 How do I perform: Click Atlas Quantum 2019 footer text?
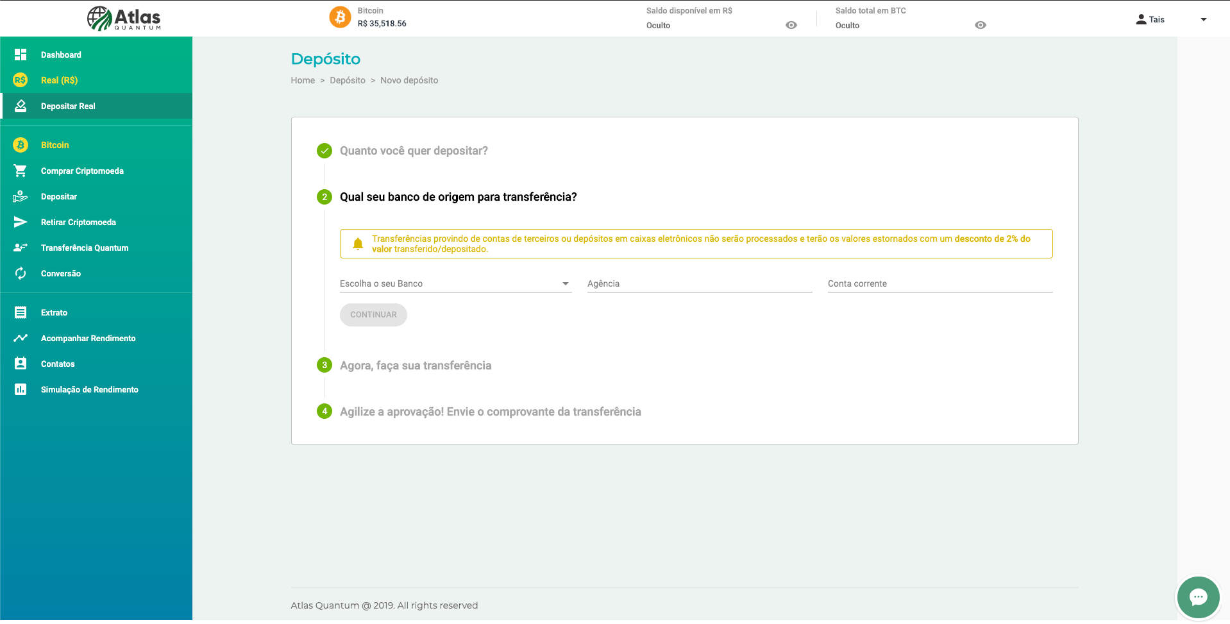pyautogui.click(x=384, y=605)
